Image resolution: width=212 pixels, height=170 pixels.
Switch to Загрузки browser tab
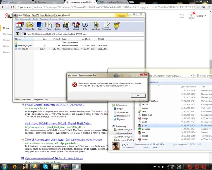[49, 2]
